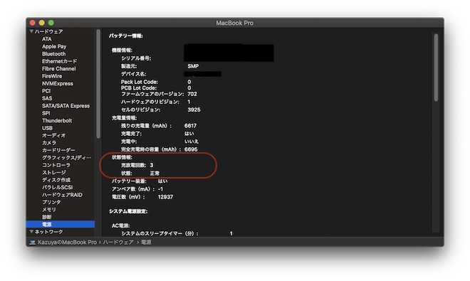Click the voltage value 12937
The width and height of the screenshot is (470, 281).
tap(165, 197)
